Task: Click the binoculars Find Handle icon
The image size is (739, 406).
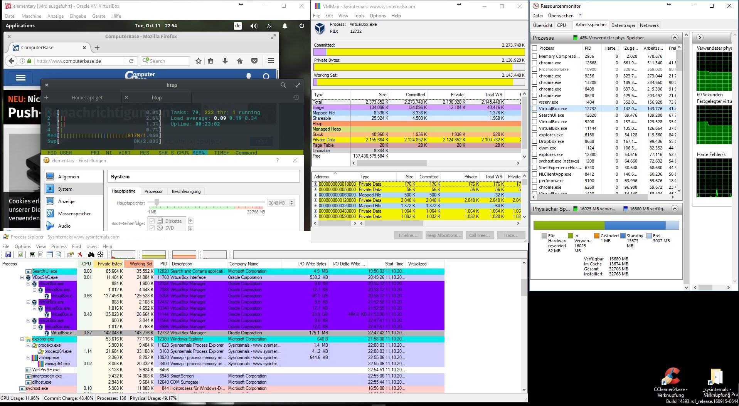Action: click(x=91, y=255)
